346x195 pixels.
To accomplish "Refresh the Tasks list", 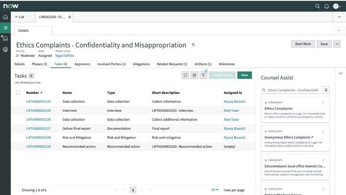I will (185, 75).
